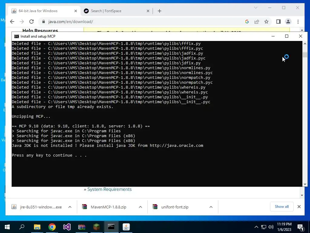310x233 pixels.
Task: Click browser page scrollbar down arrow
Action: pos(302,195)
